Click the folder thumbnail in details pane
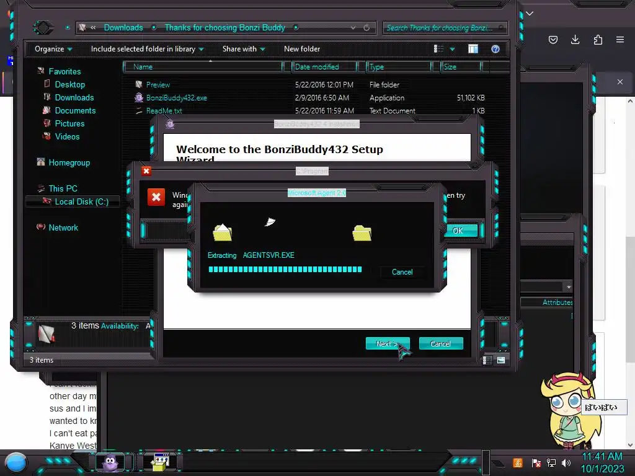 46,334
